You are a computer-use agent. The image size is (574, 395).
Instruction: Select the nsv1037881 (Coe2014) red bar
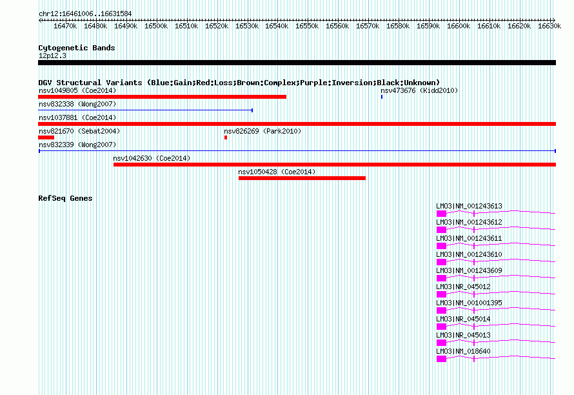(297, 124)
